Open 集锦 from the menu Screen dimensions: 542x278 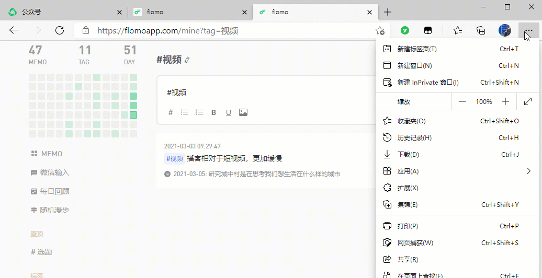pyautogui.click(x=457, y=204)
